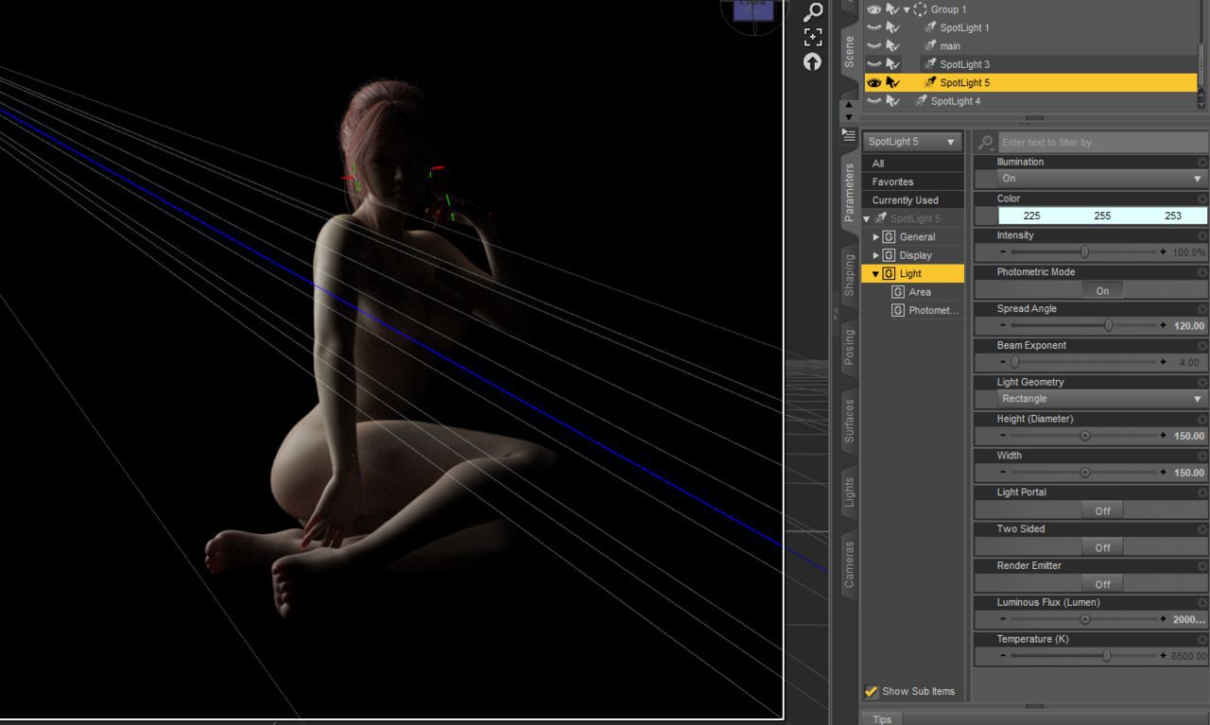Collapse the Group 1 tree arrow
The height and width of the screenshot is (725, 1210).
click(907, 9)
